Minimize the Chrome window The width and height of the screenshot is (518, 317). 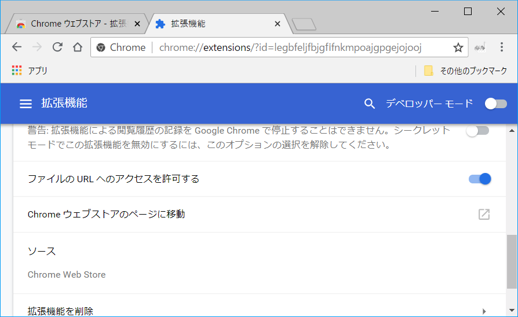click(x=435, y=12)
